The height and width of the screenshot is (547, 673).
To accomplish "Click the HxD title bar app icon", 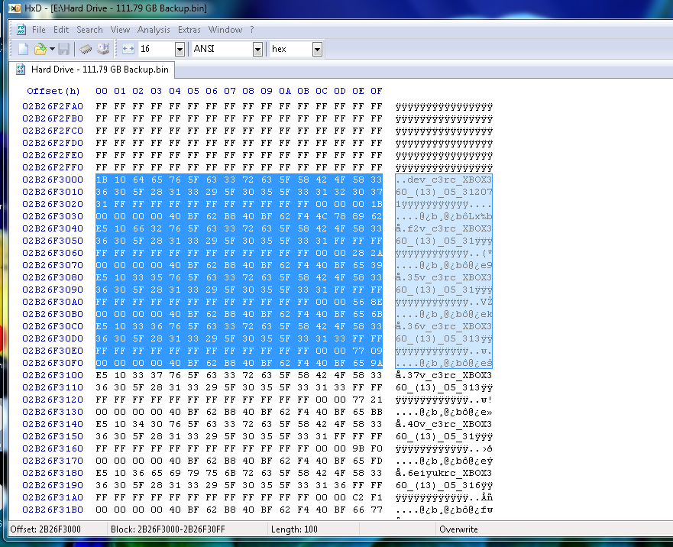I will 15,8.
